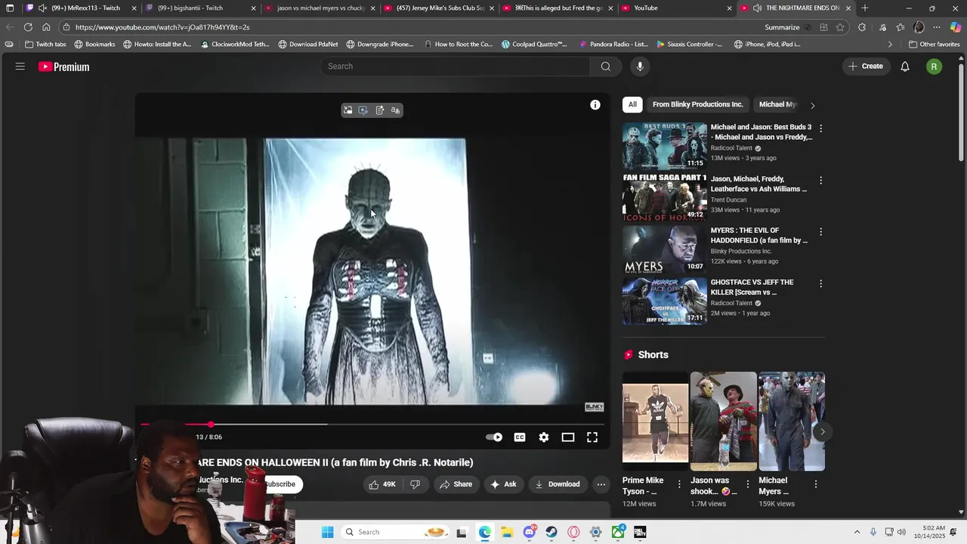The height and width of the screenshot is (544, 967).
Task: Open more actions menu below video
Action: click(601, 484)
